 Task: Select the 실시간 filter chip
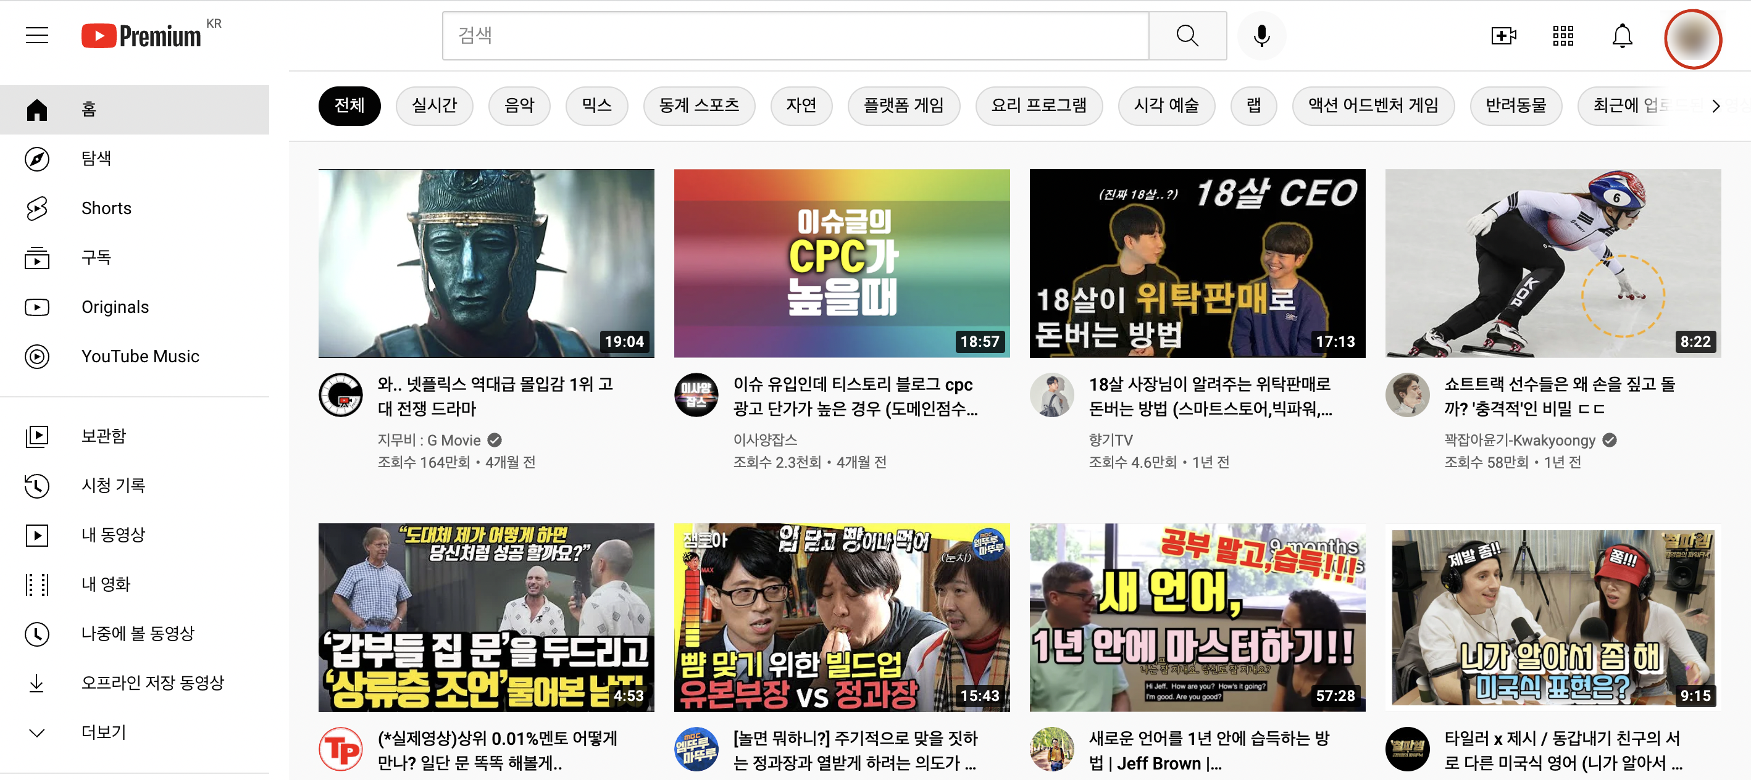(x=434, y=106)
